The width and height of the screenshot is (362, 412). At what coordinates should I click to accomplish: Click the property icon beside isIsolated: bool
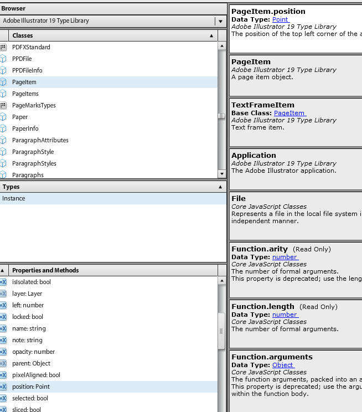pyautogui.click(x=3, y=282)
